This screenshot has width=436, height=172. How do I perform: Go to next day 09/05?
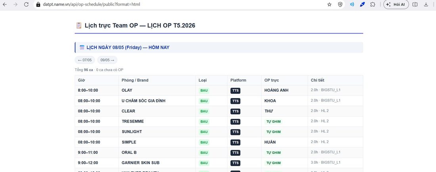click(107, 60)
